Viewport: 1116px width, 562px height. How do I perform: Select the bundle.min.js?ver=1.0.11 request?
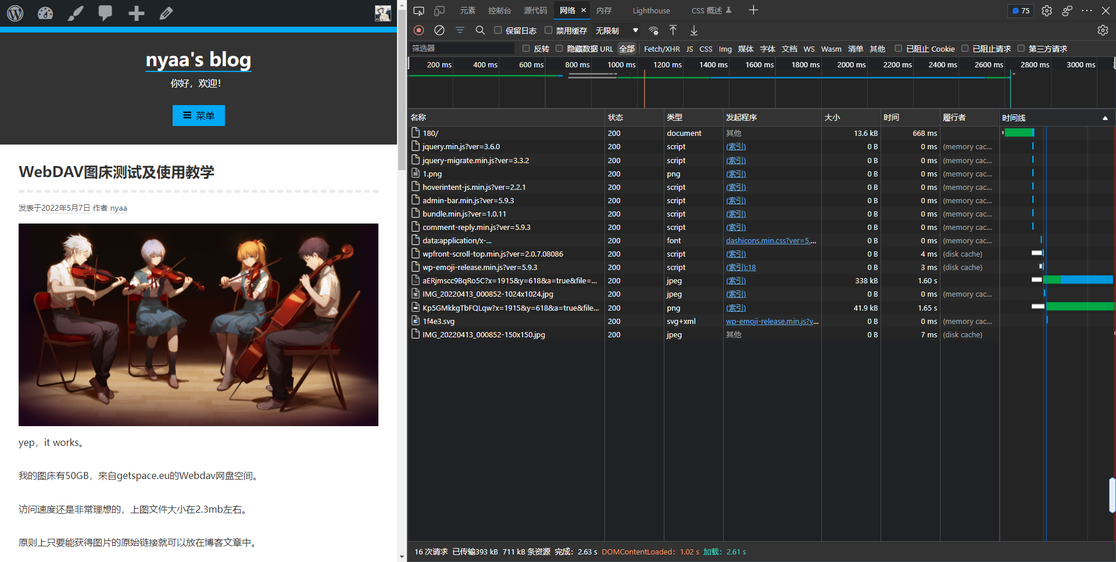[x=760, y=214]
